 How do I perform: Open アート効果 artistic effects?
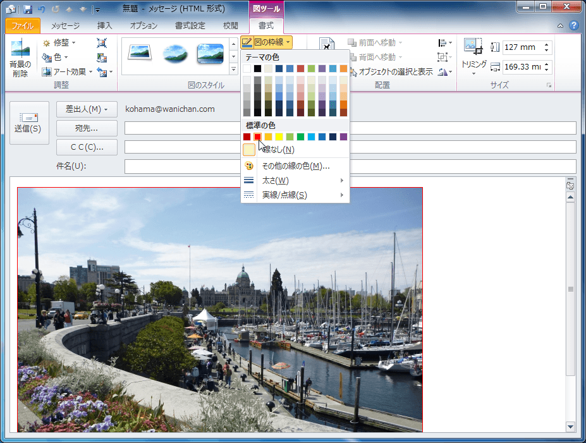[67, 71]
